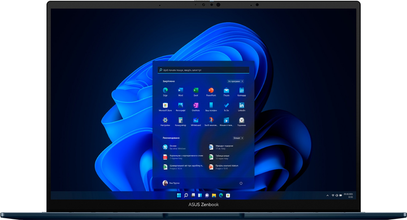Open the Calendar (Календар) app

pos(242,90)
